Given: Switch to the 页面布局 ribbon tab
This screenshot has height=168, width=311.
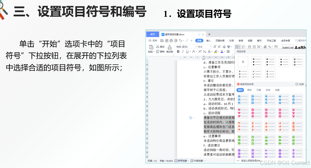Looking at the screenshot, I should [220, 41].
